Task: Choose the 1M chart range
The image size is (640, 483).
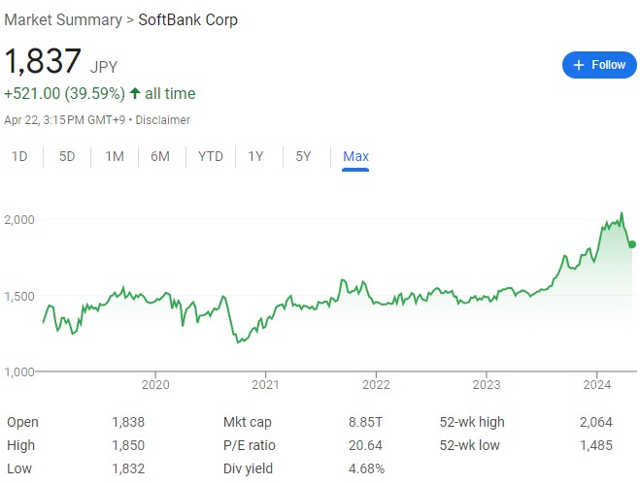Action: coord(115,156)
